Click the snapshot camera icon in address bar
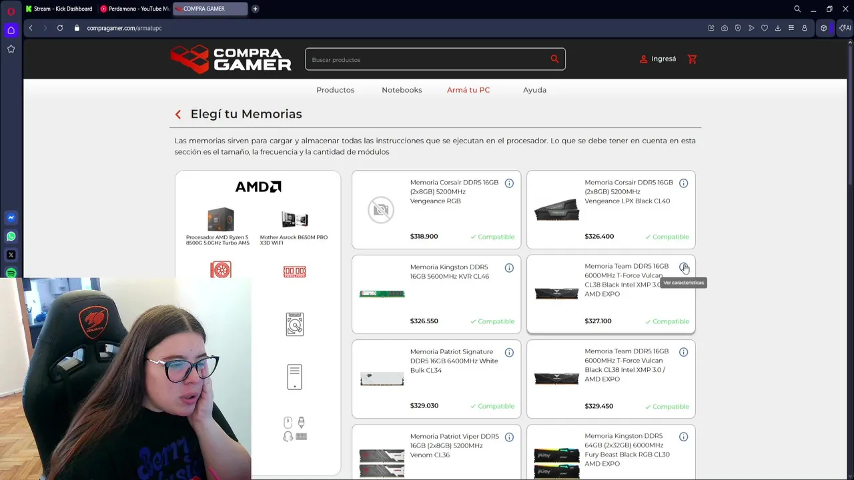This screenshot has width=854, height=480. [725, 28]
